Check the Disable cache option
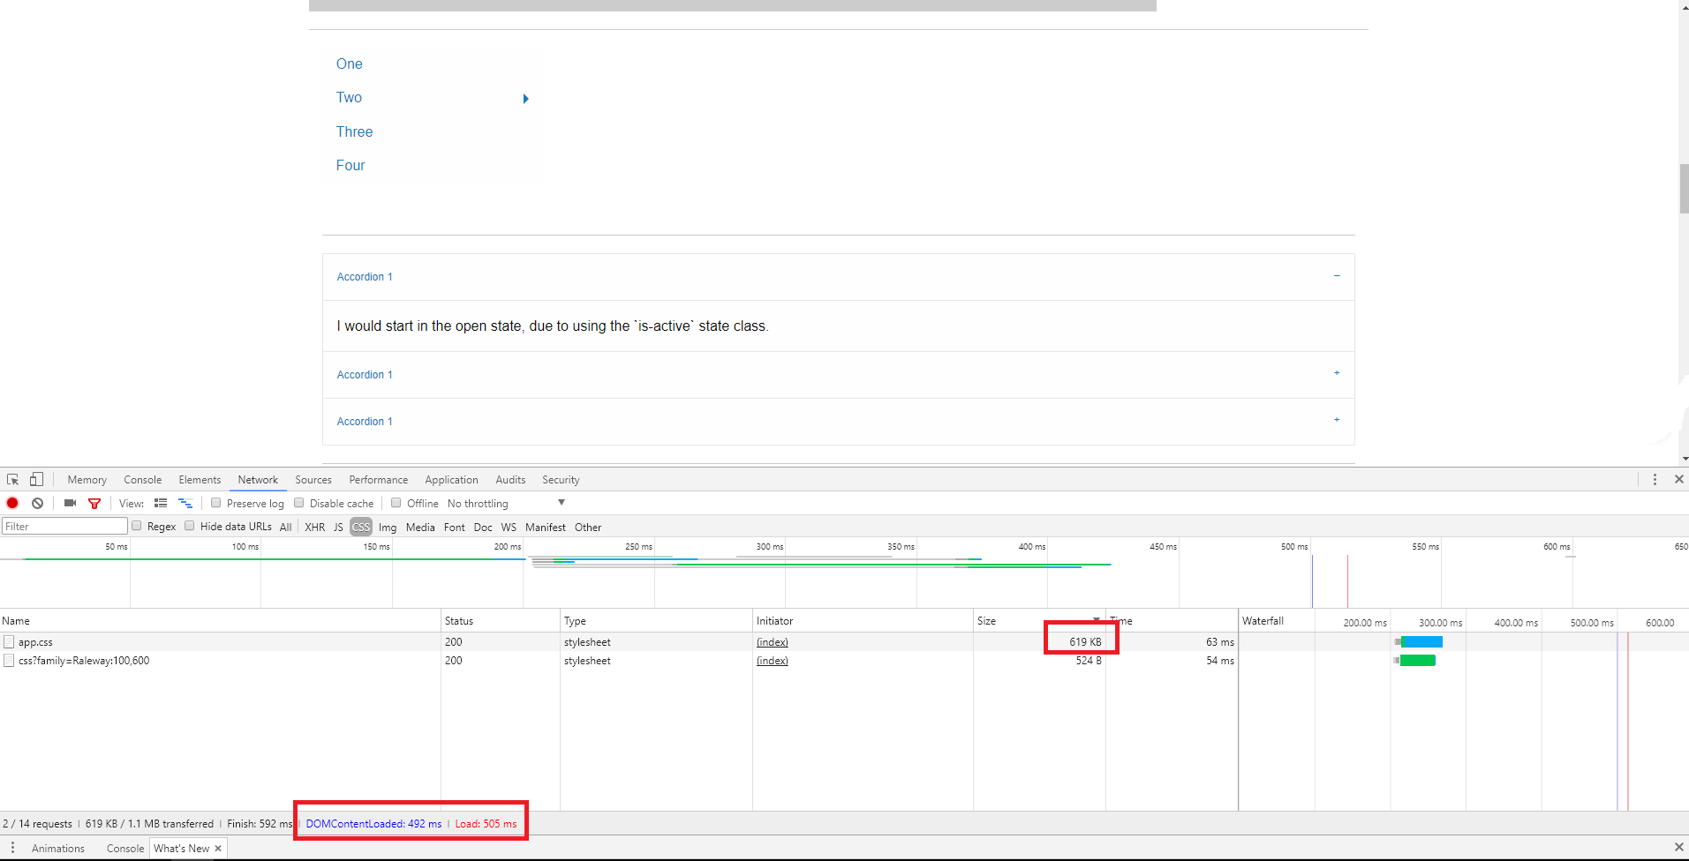Screen dimensions: 1689x861 299,503
